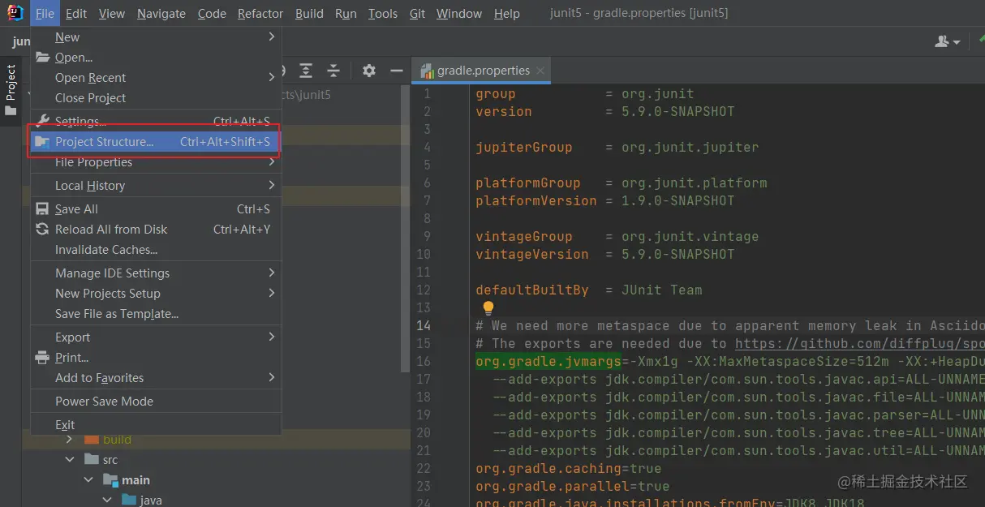Screen dimensions: 985x507
Task: Click the Project panel vertical scrollbar
Action: pos(406,230)
